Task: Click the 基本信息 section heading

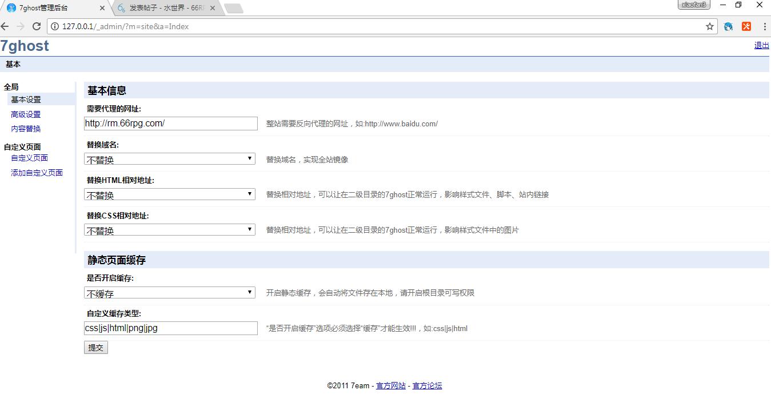Action: (x=107, y=90)
